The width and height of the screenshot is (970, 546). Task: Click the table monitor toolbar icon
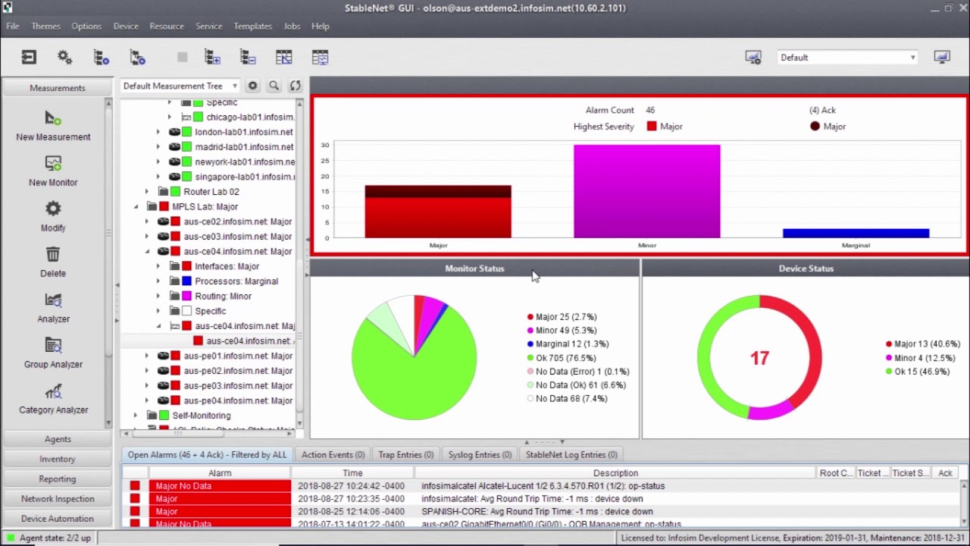pos(320,57)
